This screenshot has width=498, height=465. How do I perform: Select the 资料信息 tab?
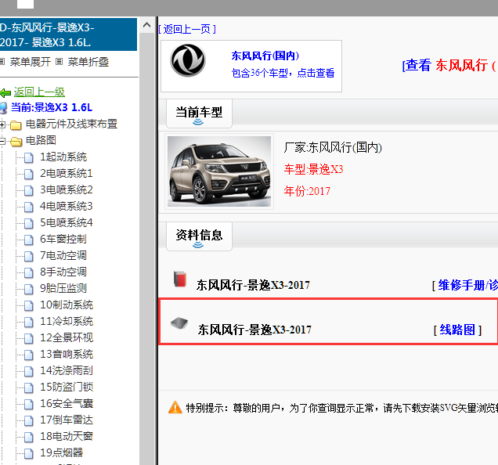[x=199, y=236]
